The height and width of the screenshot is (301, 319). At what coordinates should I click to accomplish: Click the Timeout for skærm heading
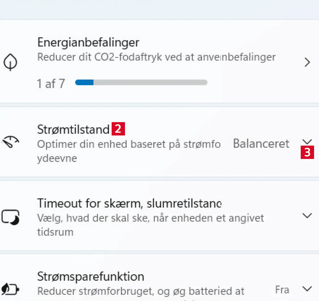pos(129,203)
